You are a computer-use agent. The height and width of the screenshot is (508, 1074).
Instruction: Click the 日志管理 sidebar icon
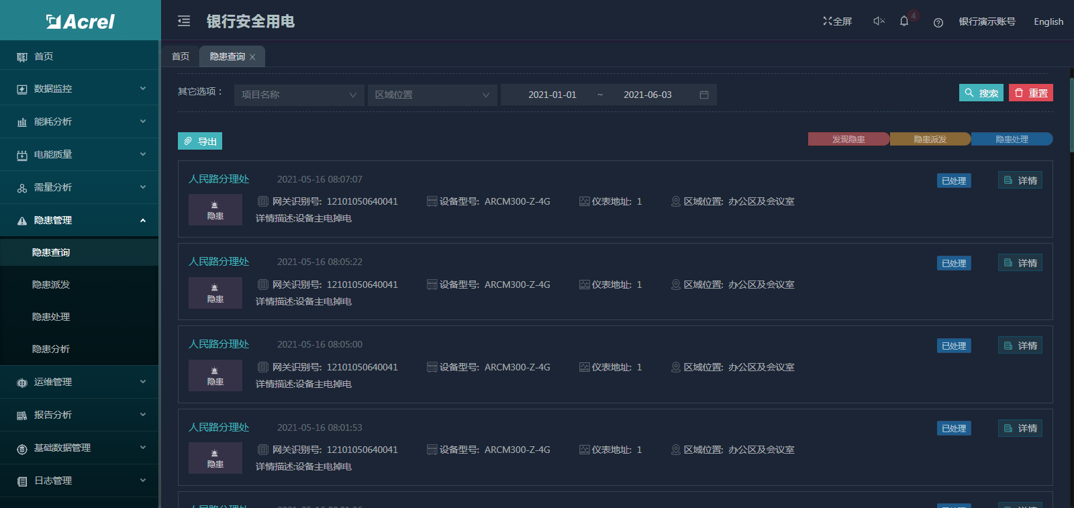click(x=22, y=481)
